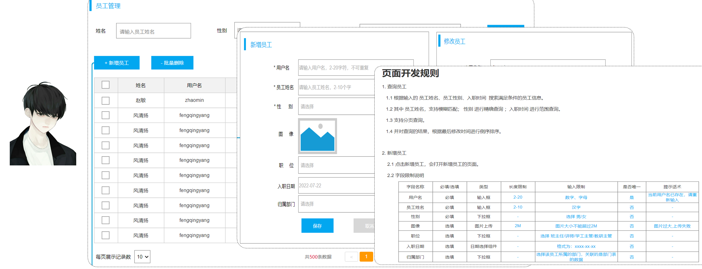Viewport: 702px width, 269px height.
Task: Click the 姓名 search input field
Action: click(154, 31)
